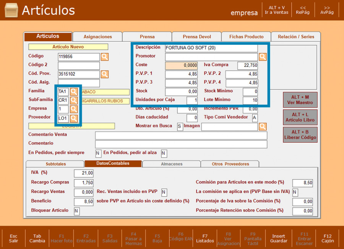Viewport: 344px width, 249px height.
Task: Click the Proveedor lookup magnifier icon
Action: pos(74,118)
